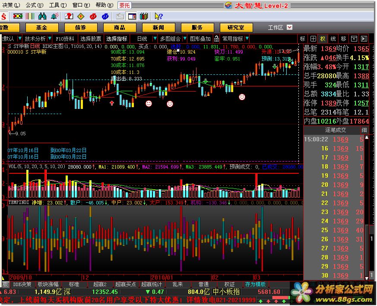The height and width of the screenshot is (306, 377).
Task: Click the red circular info icon
Action: (93, 16)
